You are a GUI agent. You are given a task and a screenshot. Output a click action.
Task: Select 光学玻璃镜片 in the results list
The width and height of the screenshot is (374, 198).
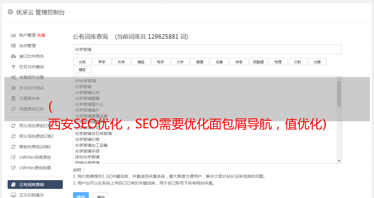pyautogui.click(x=87, y=110)
